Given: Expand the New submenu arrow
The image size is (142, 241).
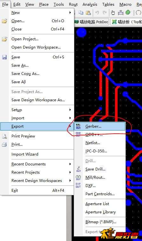Looking at the screenshot, I should tap(70, 13).
